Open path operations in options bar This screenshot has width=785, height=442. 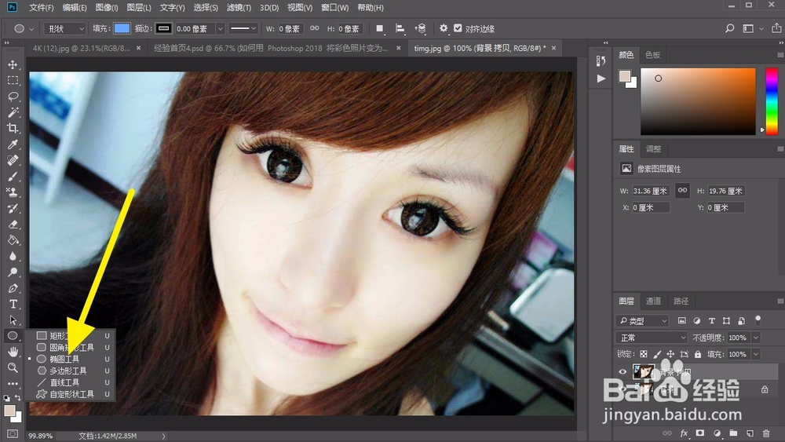click(379, 28)
